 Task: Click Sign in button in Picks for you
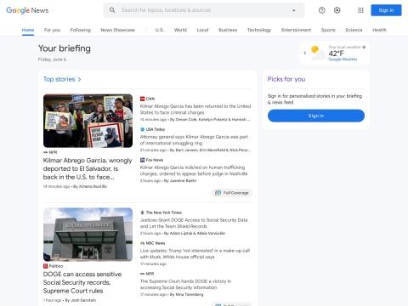[x=316, y=116]
